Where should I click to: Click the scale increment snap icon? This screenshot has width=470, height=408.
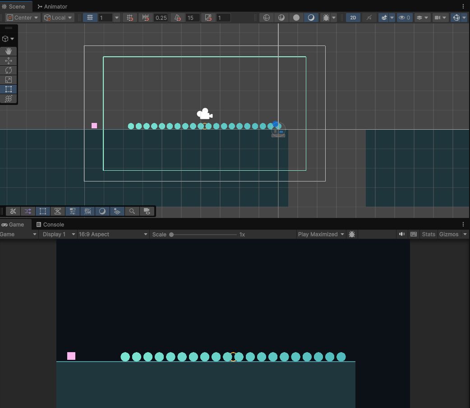[x=208, y=18]
